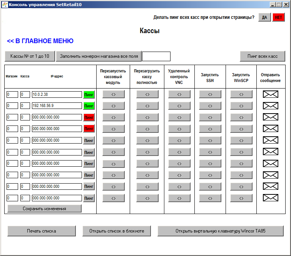
Task: Fully reboot the 192.168.56.9 register
Action: [x=147, y=106]
